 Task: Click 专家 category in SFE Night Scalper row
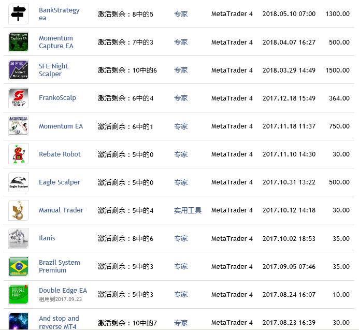coord(181,70)
